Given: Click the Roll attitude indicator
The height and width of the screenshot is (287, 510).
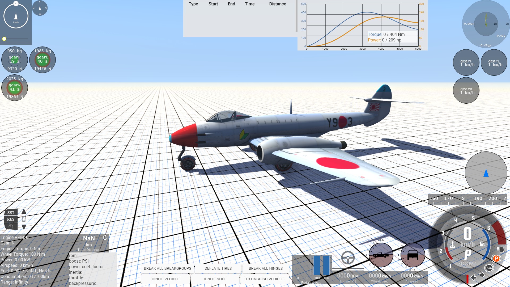Looking at the screenshot, I should pyautogui.click(x=413, y=255).
